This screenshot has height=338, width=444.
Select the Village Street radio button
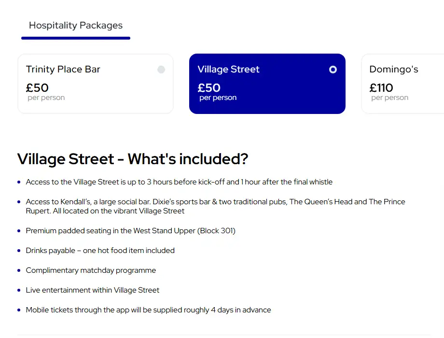(333, 70)
